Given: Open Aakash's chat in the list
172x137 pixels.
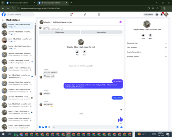Looking at the screenshot, I should (x=17, y=69).
